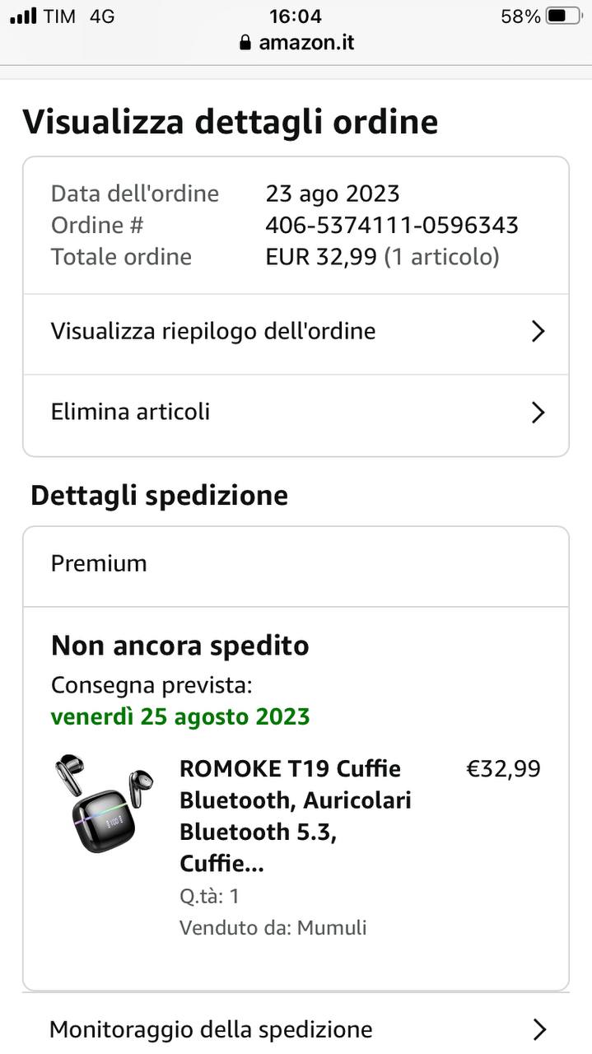Open chevron beside Monitoraggio della spedizione
The height and width of the screenshot is (1054, 592).
tap(539, 1029)
